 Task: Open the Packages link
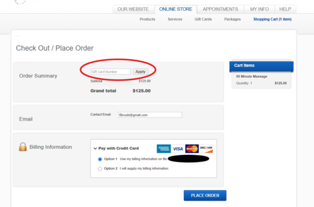[x=232, y=19]
